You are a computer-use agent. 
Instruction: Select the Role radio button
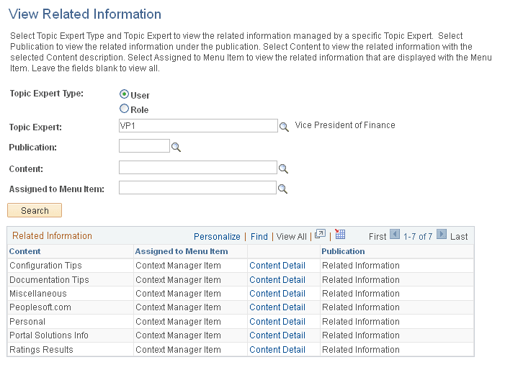(125, 109)
